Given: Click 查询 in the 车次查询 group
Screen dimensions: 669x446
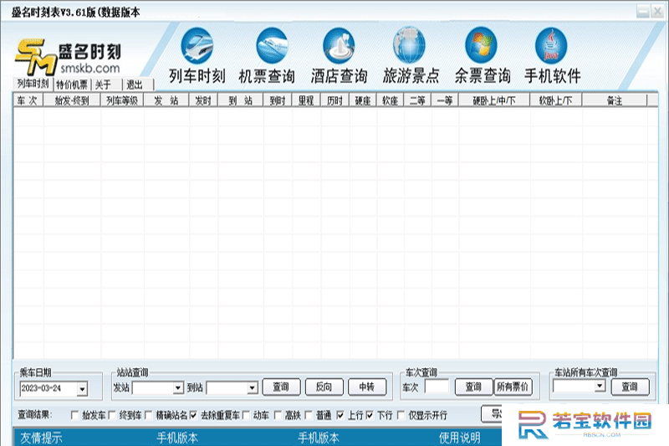Looking at the screenshot, I should point(473,387).
